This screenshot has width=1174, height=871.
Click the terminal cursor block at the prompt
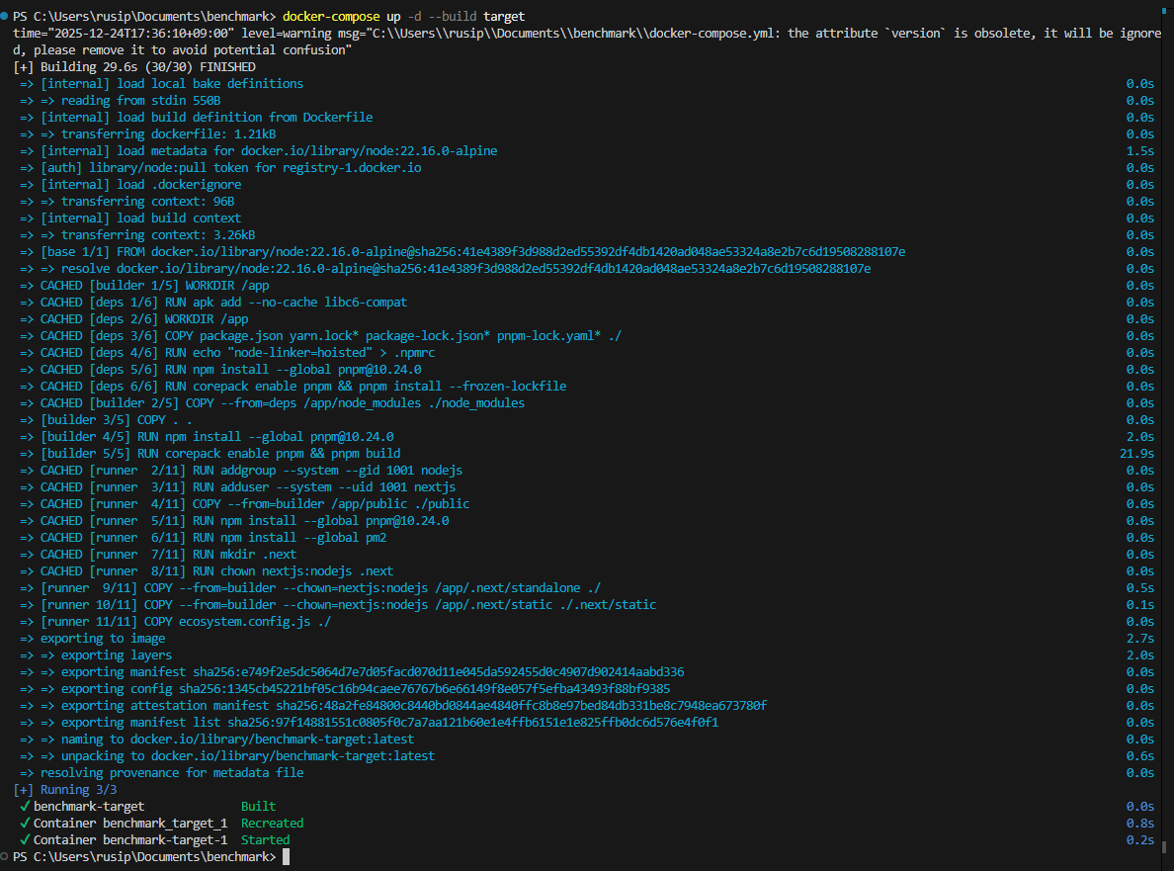click(x=287, y=857)
